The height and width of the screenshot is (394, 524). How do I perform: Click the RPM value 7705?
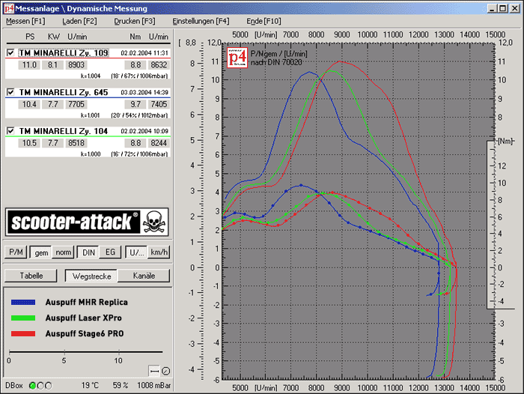[76, 104]
